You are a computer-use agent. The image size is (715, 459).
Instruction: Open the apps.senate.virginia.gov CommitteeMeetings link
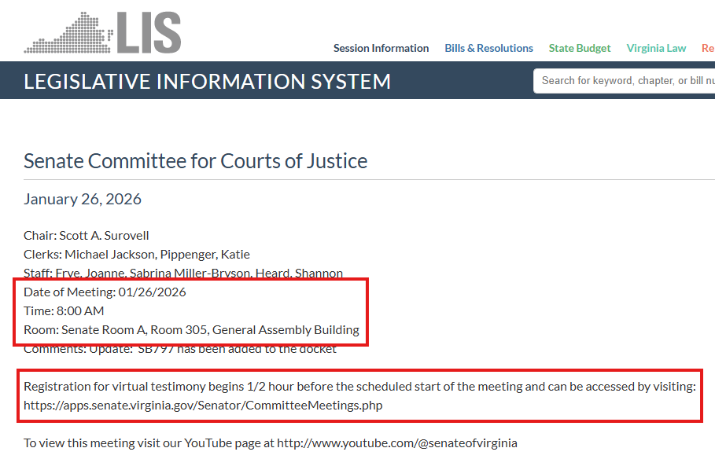click(203, 406)
